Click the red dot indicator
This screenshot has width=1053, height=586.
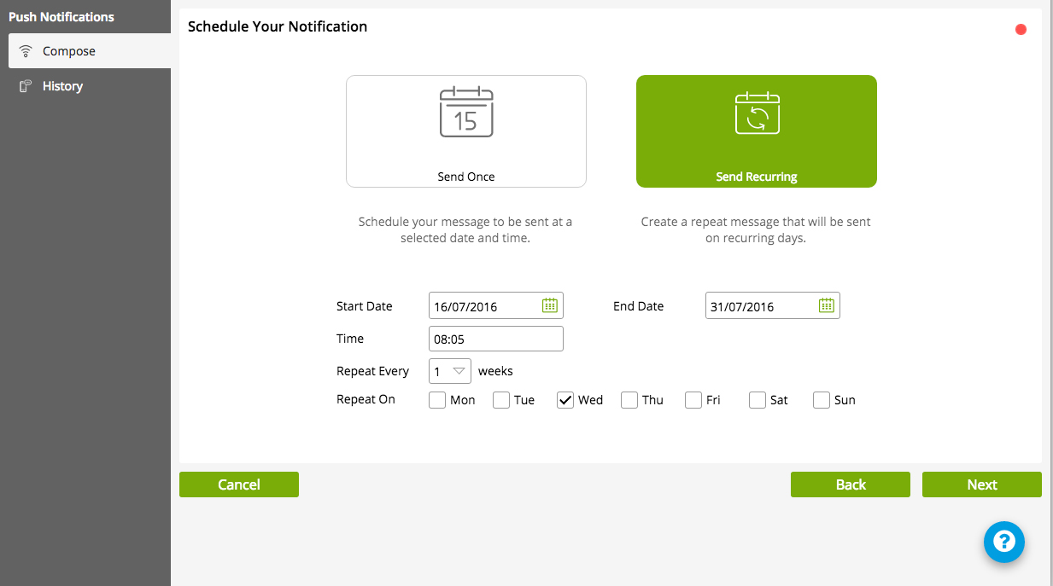coord(1021,30)
